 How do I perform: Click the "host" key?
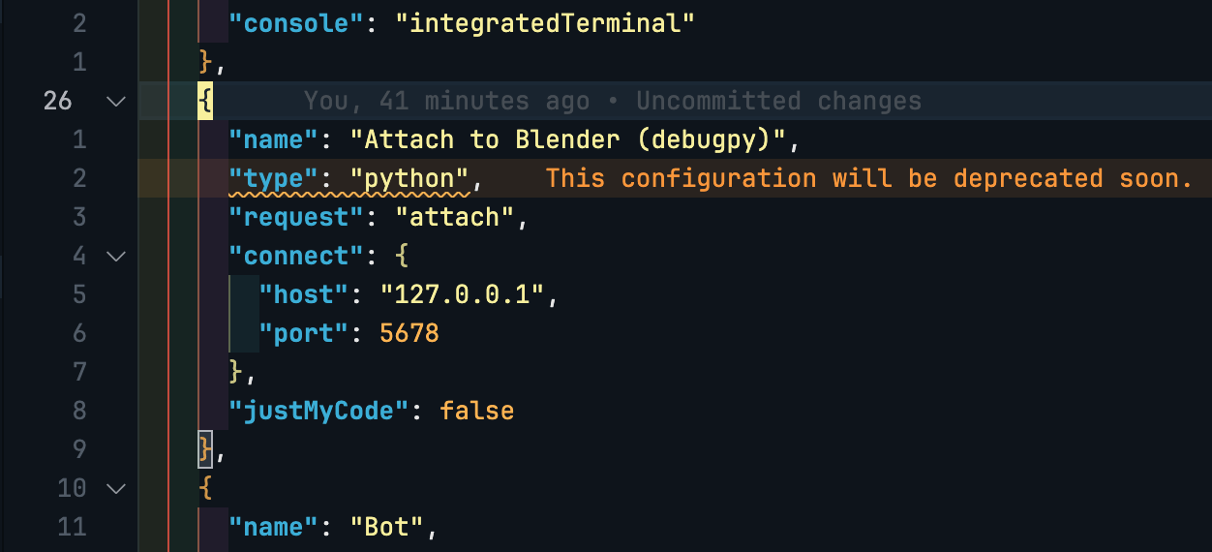click(x=304, y=294)
